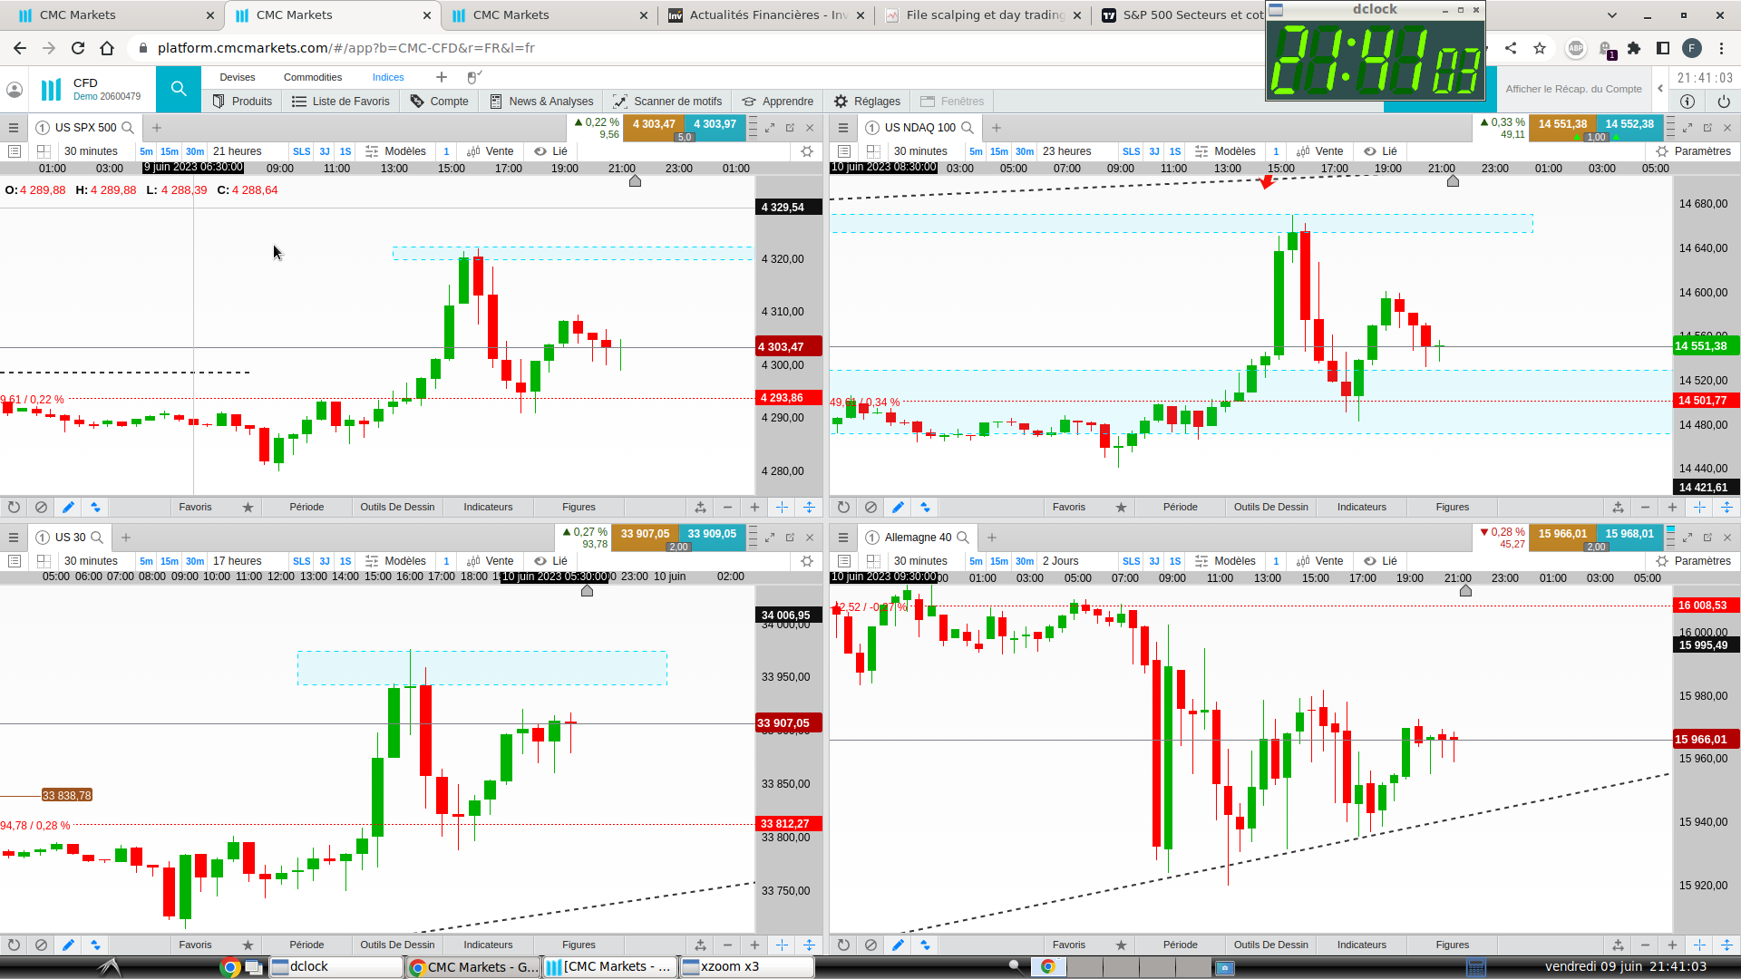Toggle the Lié eye on US 30 chart
The height and width of the screenshot is (979, 1741).
[x=541, y=561]
